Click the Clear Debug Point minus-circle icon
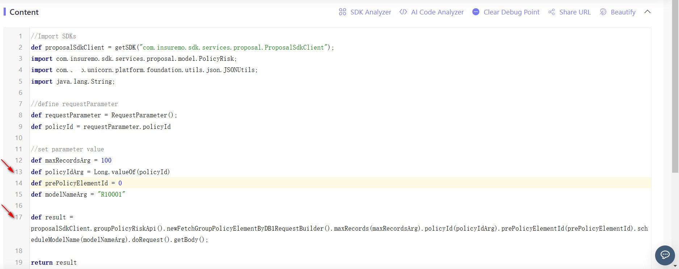The height and width of the screenshot is (269, 679). click(476, 12)
